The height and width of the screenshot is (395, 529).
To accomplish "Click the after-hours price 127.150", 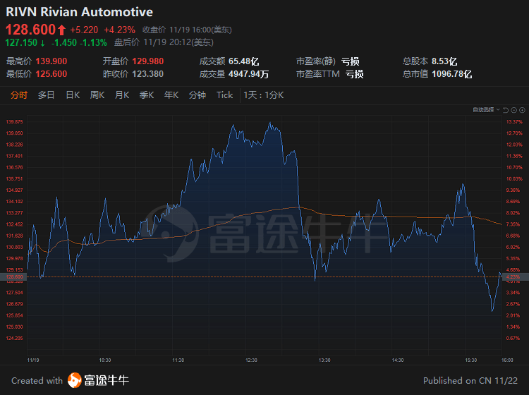I will click(x=21, y=42).
